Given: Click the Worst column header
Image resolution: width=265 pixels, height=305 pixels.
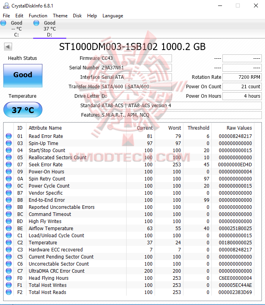Looking at the screenshot, I should click(x=175, y=128).
